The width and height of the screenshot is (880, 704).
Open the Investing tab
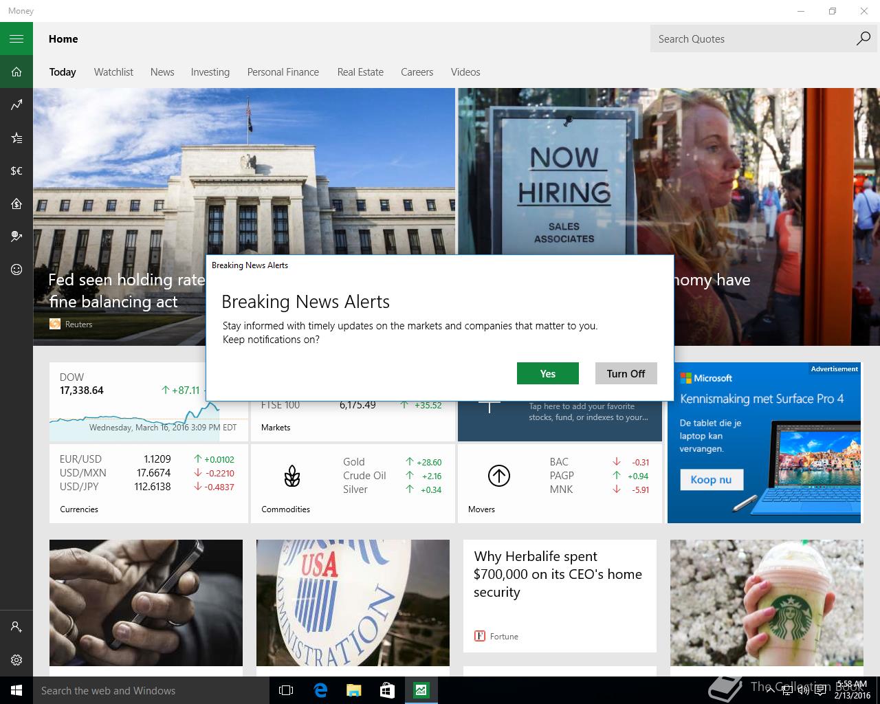point(210,72)
